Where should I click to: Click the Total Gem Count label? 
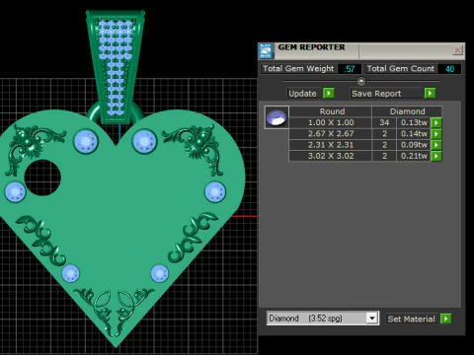click(401, 69)
